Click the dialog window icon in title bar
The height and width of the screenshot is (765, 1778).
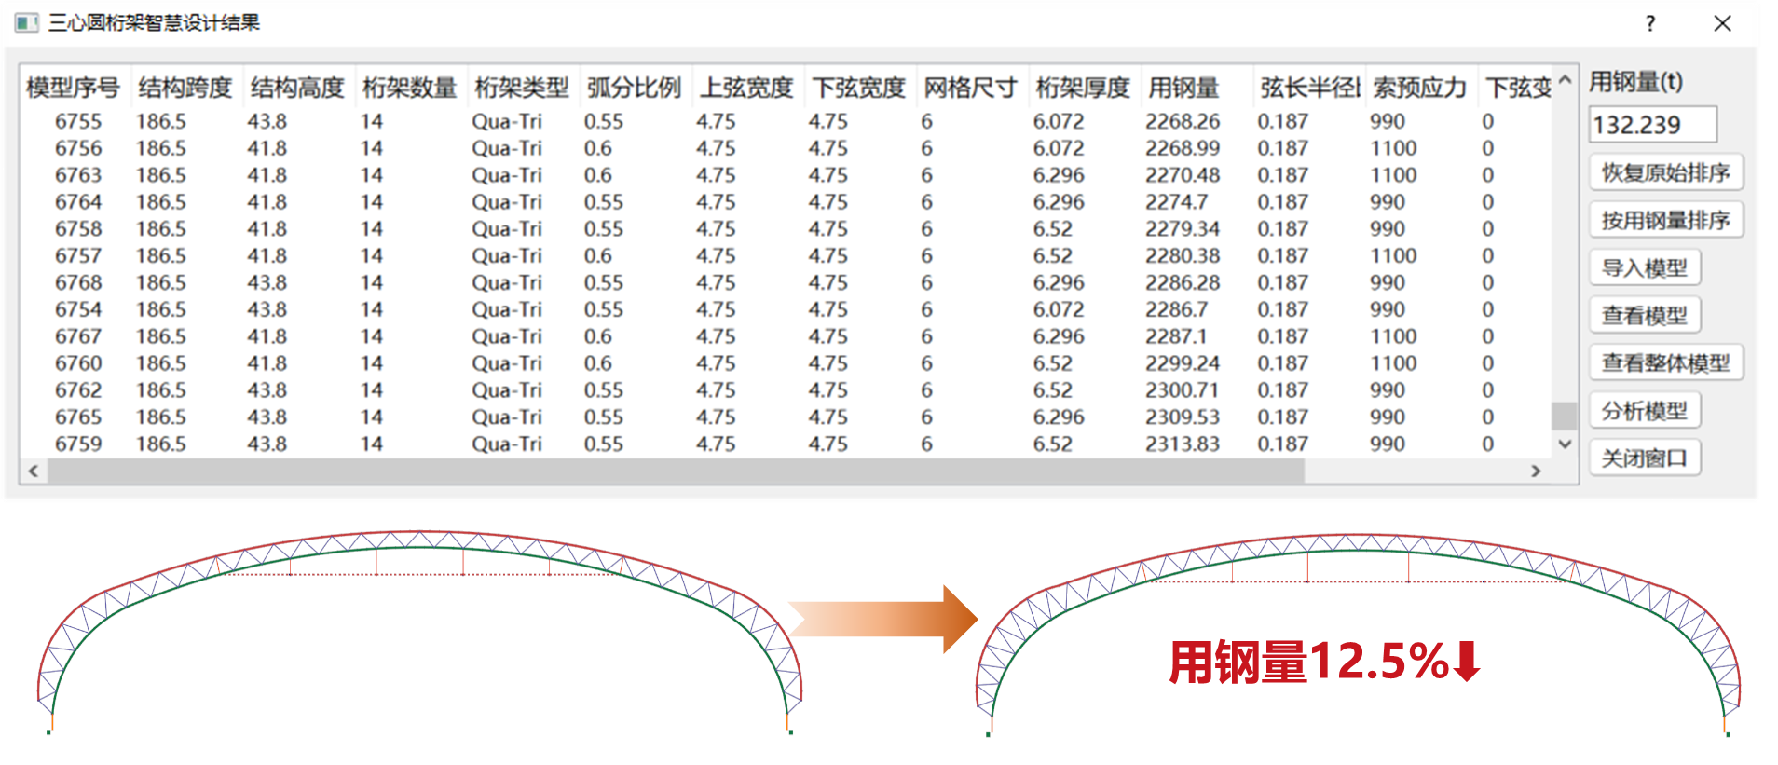click(26, 22)
